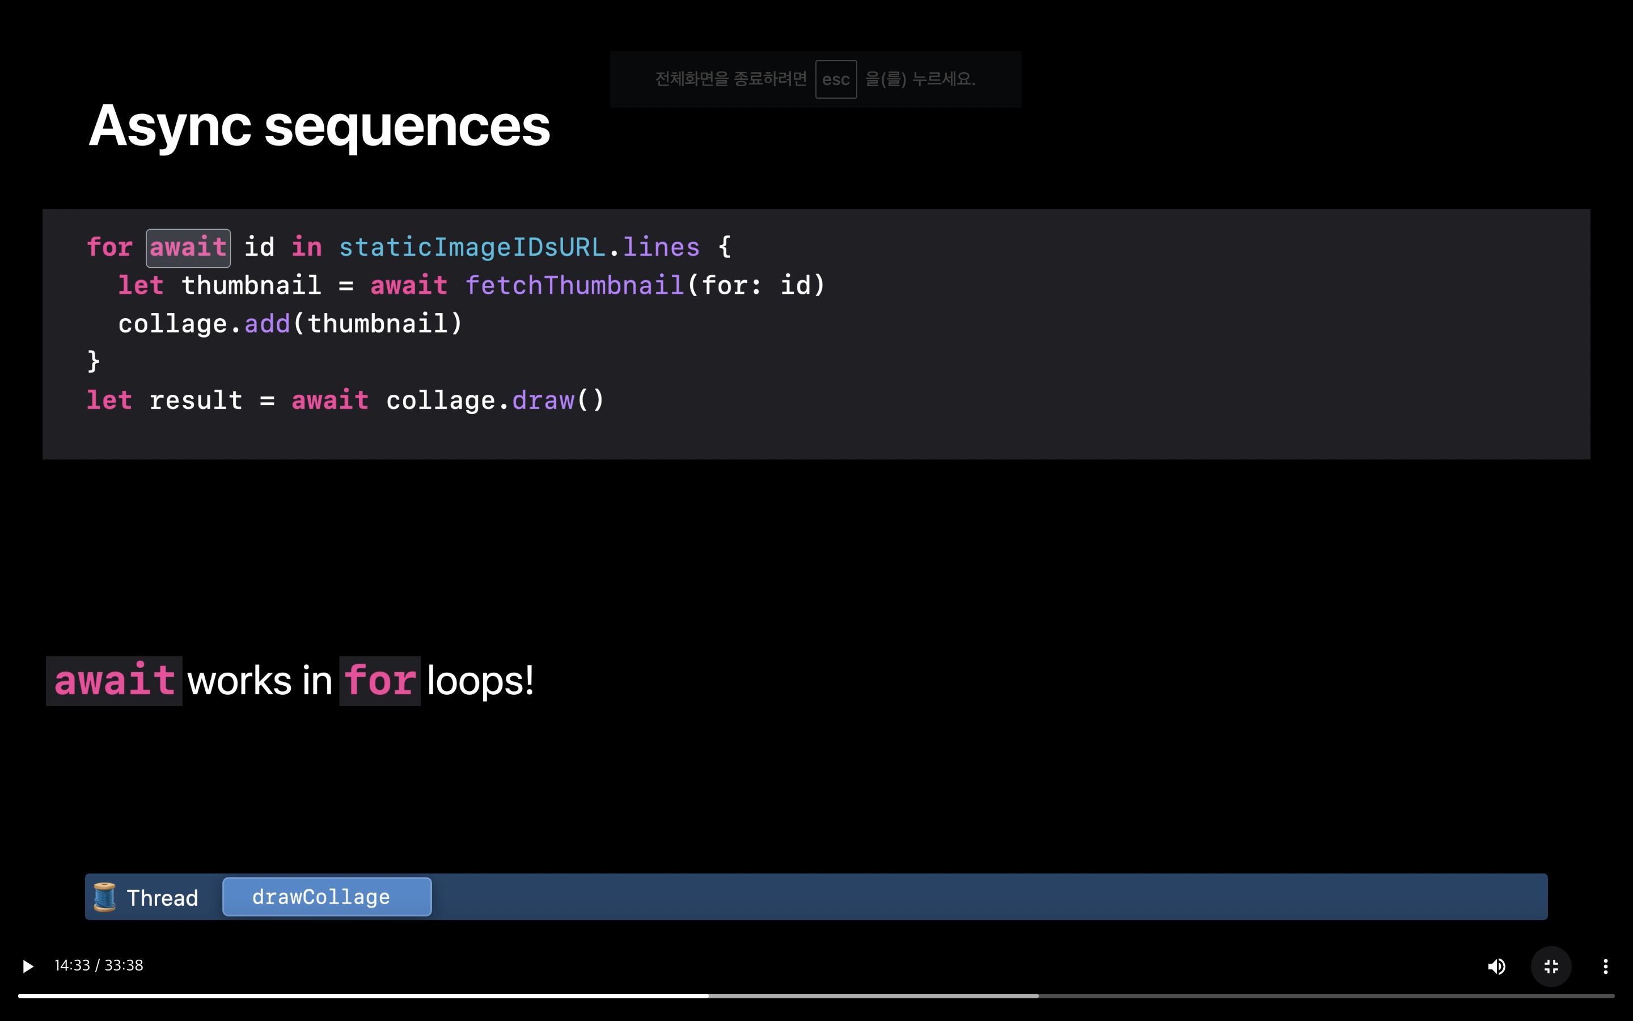The height and width of the screenshot is (1021, 1633).
Task: Click the boxed await keyword in for loop
Action: (x=188, y=248)
